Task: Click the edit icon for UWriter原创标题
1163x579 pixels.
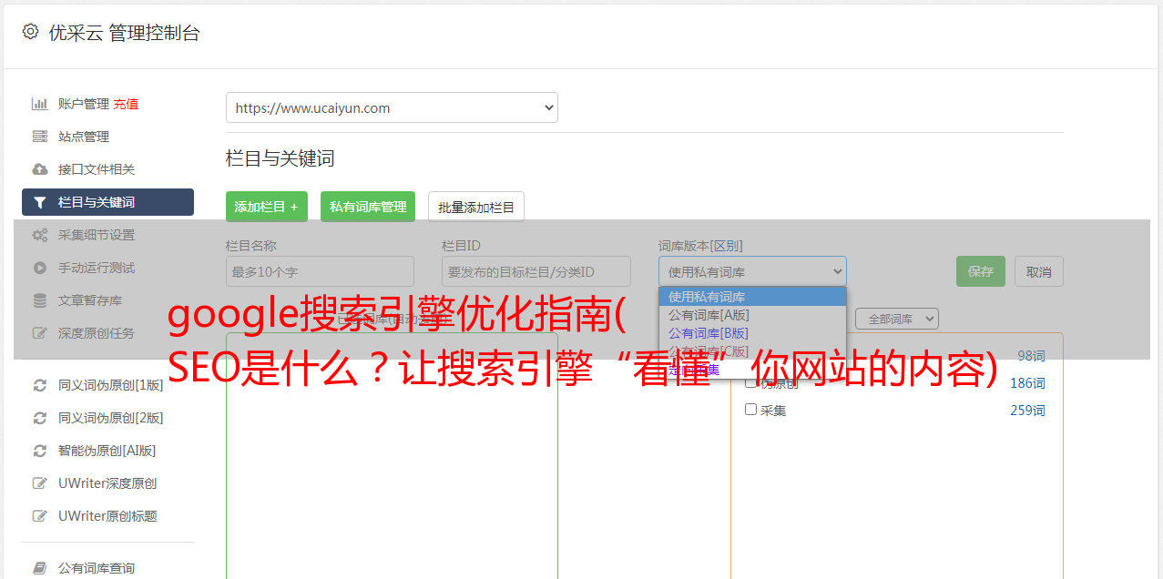Action: click(x=40, y=516)
